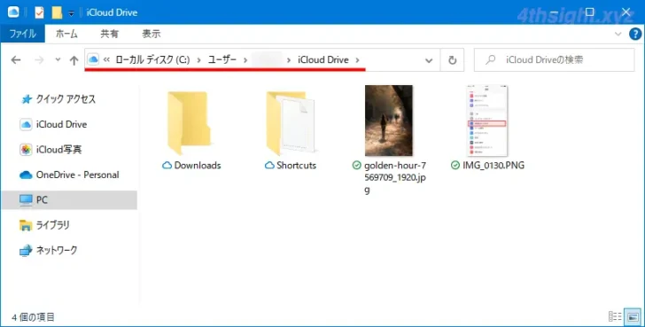Click the magnifier icon in the search box

coord(490,60)
